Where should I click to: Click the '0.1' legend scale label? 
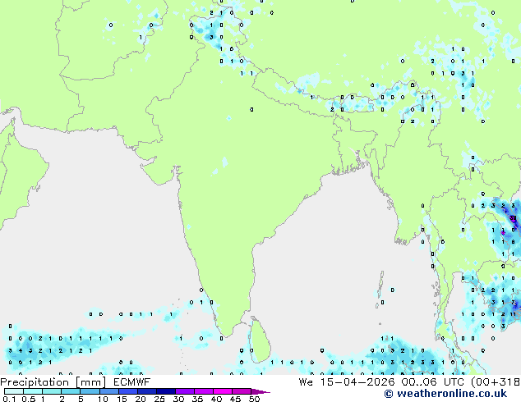tap(10, 399)
